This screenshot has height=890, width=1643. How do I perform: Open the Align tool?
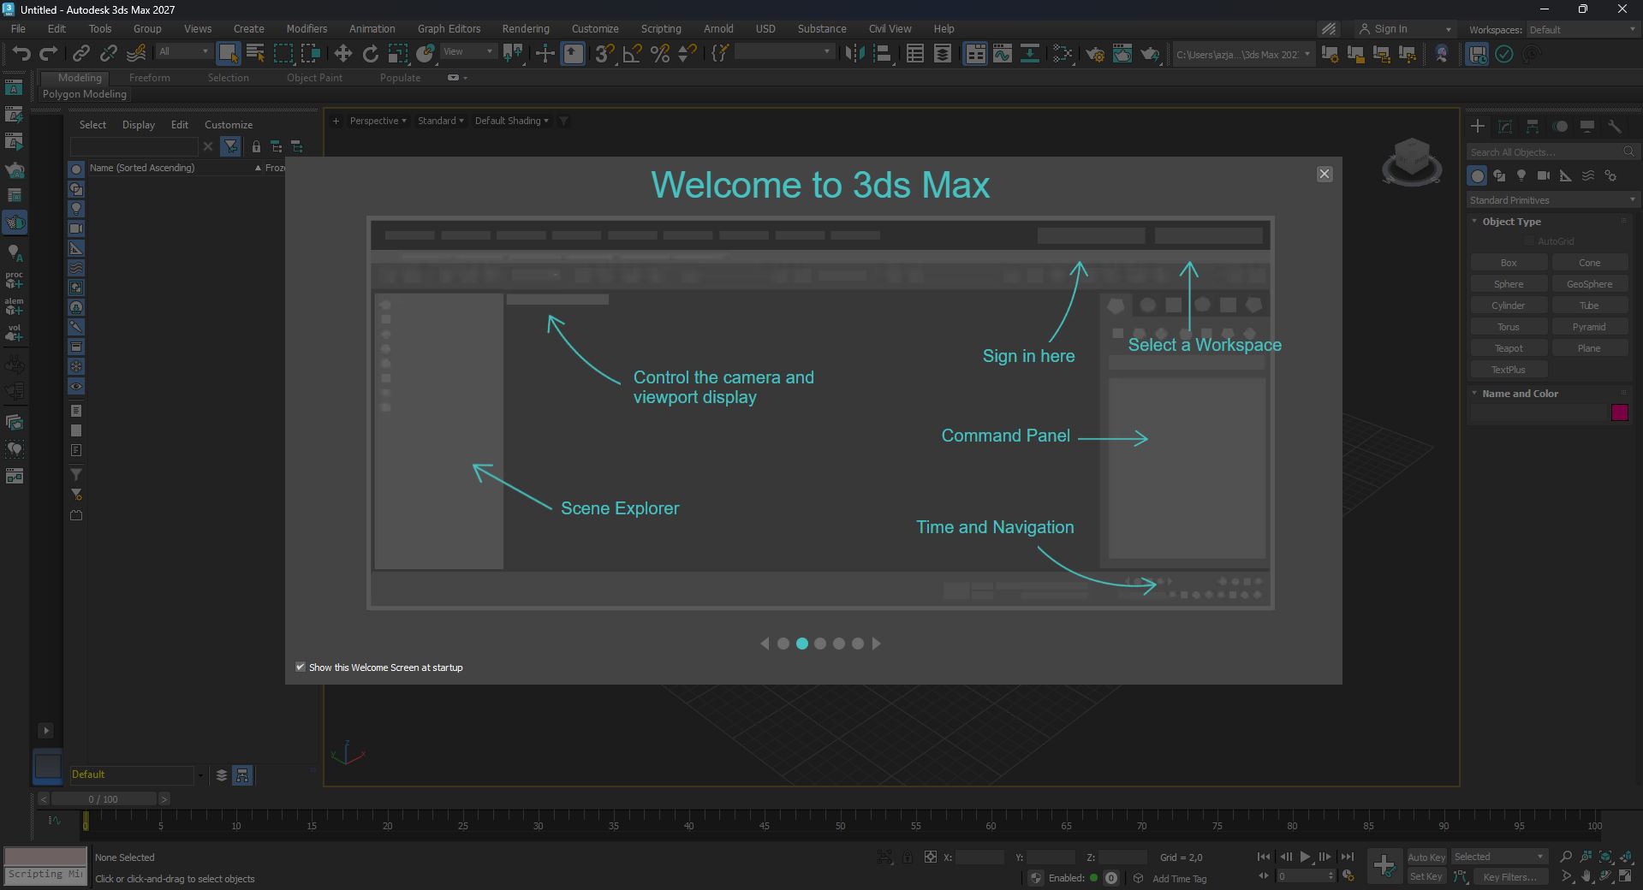882,54
